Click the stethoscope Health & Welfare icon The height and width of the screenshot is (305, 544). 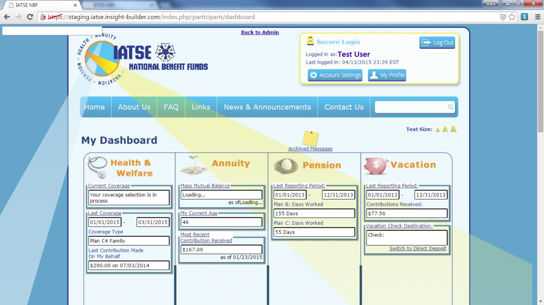coord(98,167)
